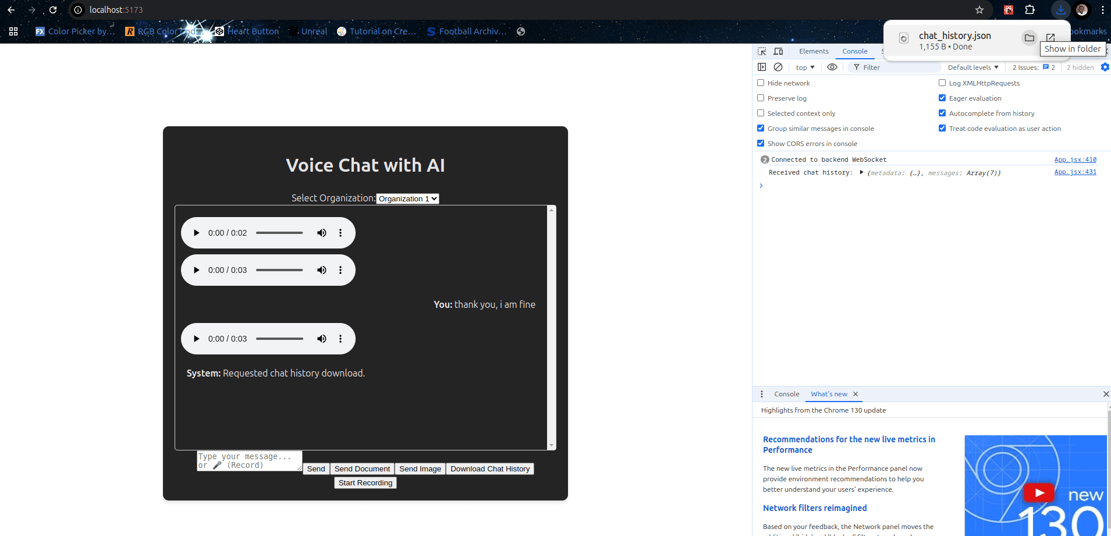The width and height of the screenshot is (1111, 536).
Task: Mute the first audio player
Action: 321,232
